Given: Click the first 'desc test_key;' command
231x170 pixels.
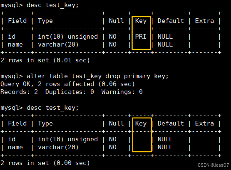Looking at the screenshot, I should coord(52,5).
